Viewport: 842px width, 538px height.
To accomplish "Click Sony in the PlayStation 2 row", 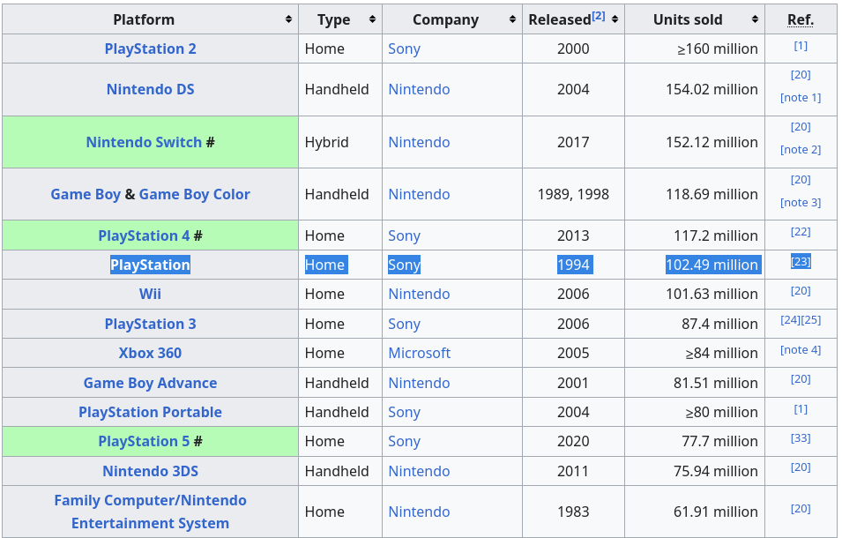I will pyautogui.click(x=405, y=49).
